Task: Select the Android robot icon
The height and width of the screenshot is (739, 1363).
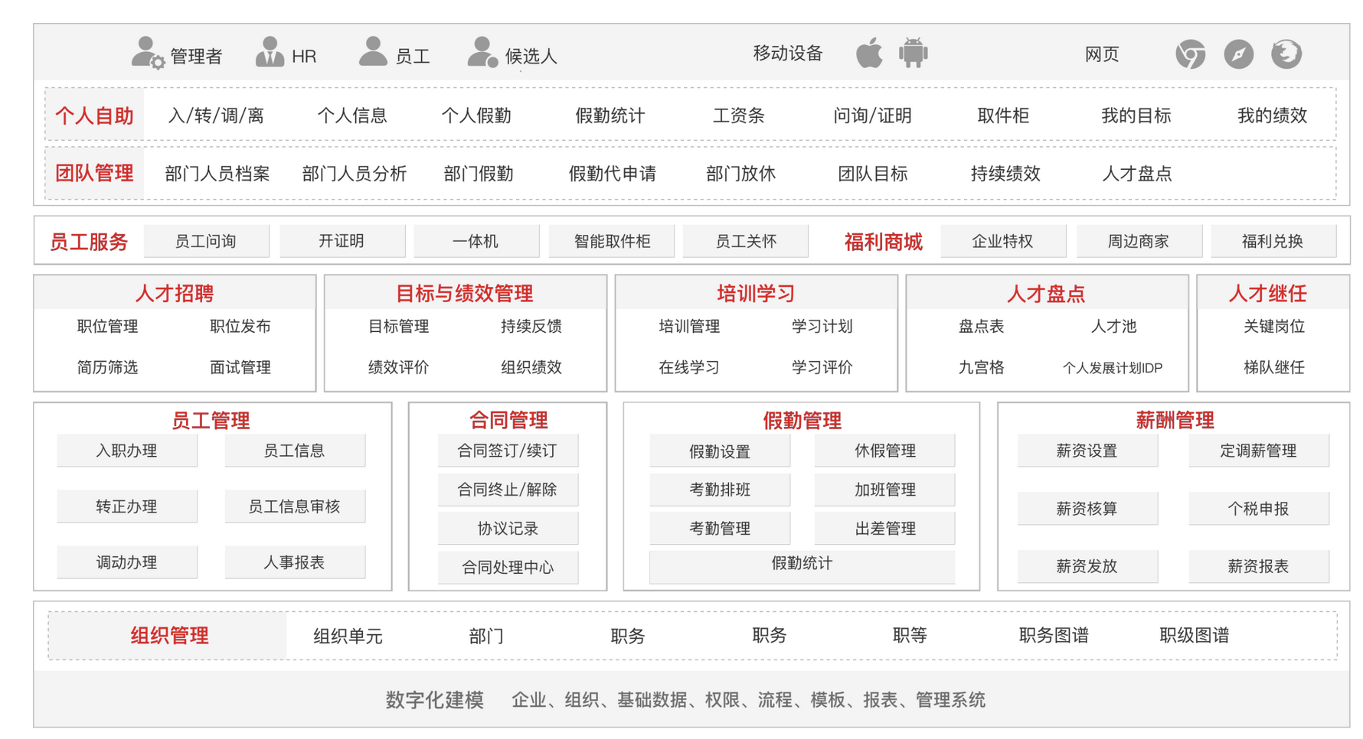Action: click(913, 53)
